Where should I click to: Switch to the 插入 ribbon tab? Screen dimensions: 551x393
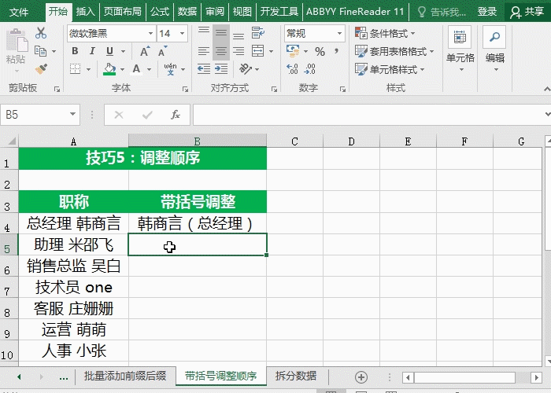[86, 12]
